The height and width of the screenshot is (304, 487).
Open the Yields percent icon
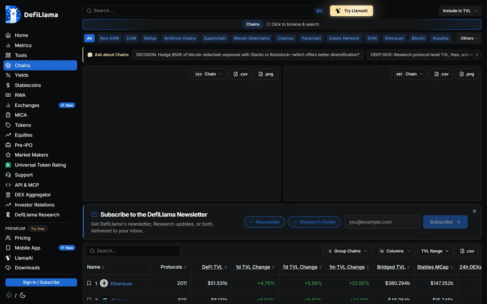8,75
